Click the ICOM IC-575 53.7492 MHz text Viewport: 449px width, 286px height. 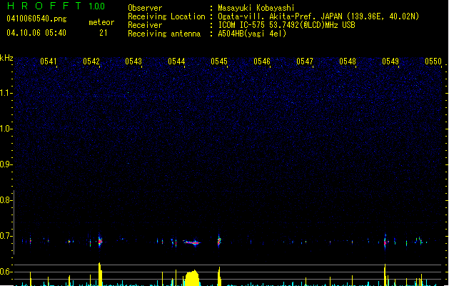[286, 25]
